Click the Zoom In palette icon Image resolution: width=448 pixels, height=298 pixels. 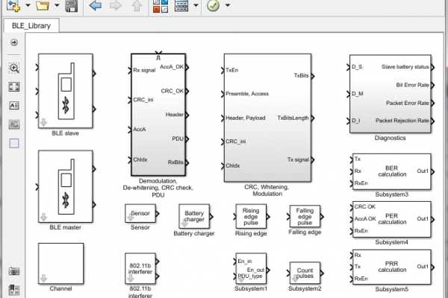tap(14, 68)
